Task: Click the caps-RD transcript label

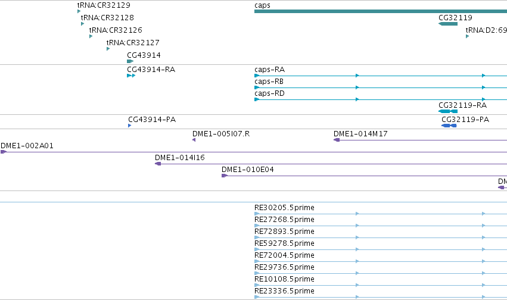Action: tap(270, 93)
